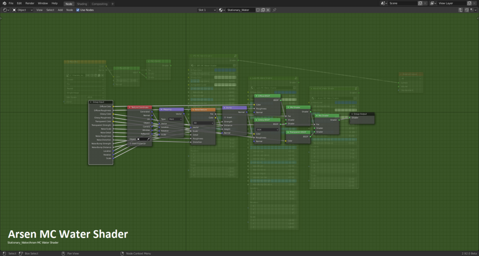Image resolution: width=479 pixels, height=256 pixels.
Task: Toggle the sidebar region arrow at left edge
Action: (1, 18)
